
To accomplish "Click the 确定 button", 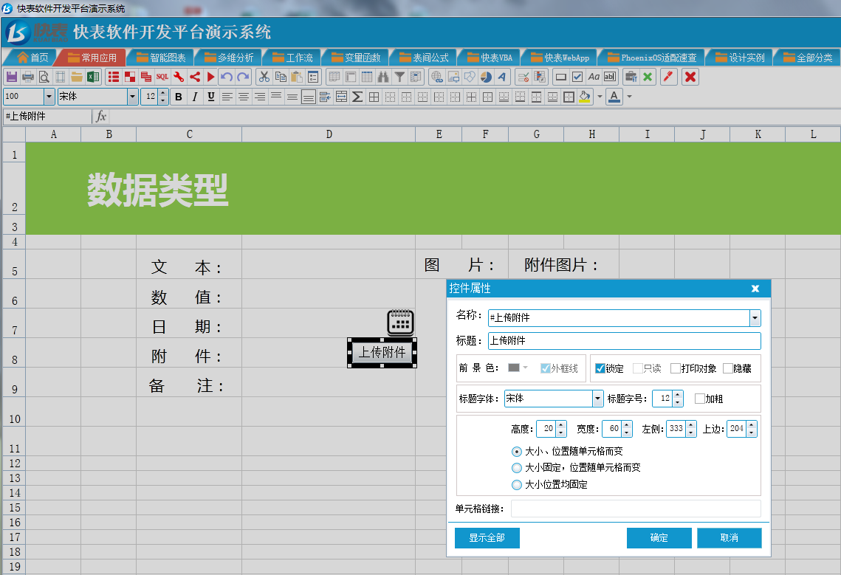I will [x=659, y=538].
